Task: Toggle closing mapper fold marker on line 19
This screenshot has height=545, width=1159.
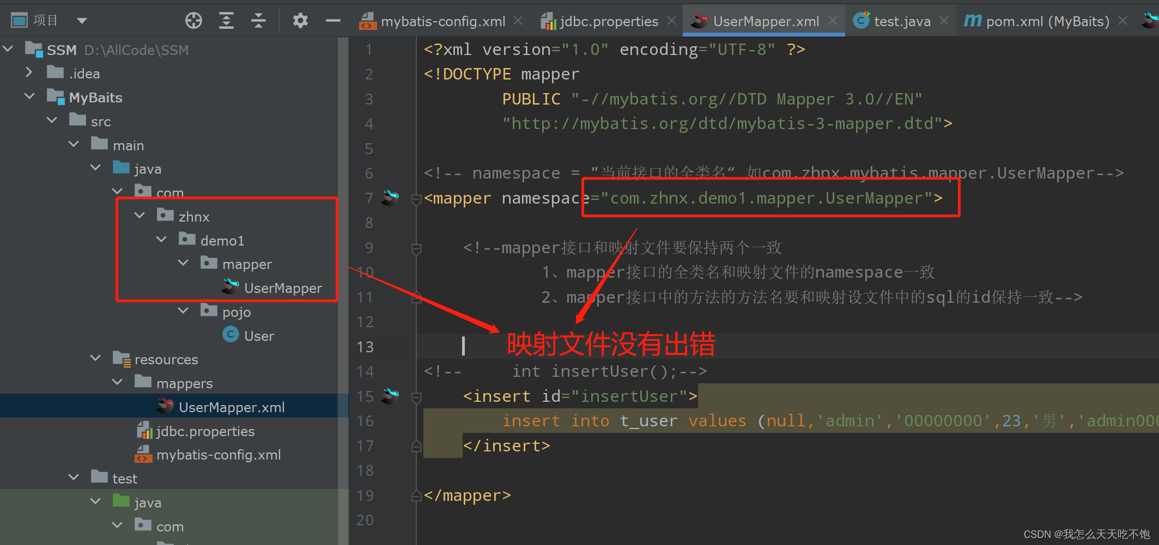Action: coord(416,496)
